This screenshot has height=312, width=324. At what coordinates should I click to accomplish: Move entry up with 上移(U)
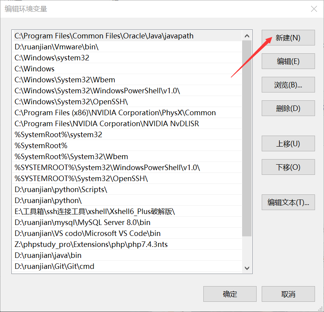coord(288,144)
